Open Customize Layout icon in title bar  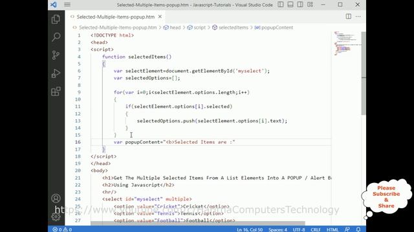[x=310, y=5]
